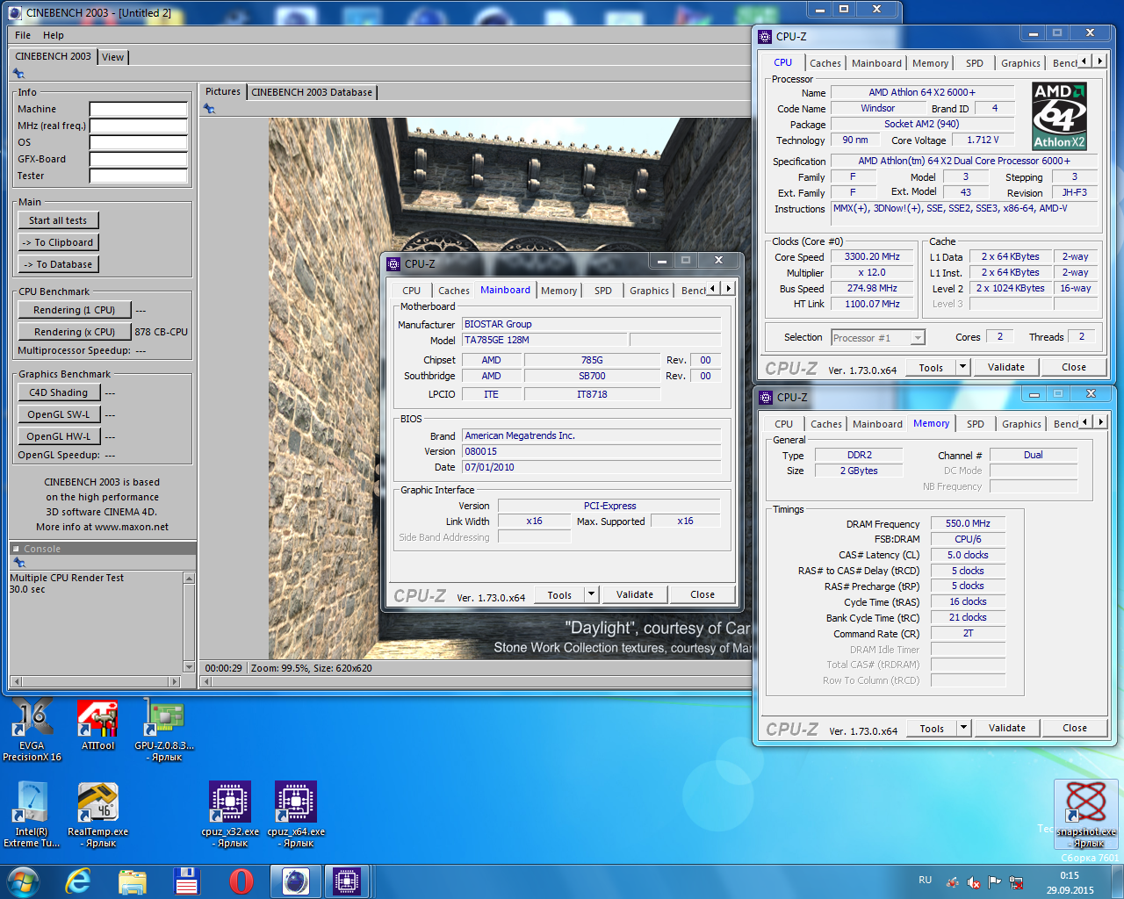Click the RU language indicator
1124x899 pixels.
[x=925, y=880]
